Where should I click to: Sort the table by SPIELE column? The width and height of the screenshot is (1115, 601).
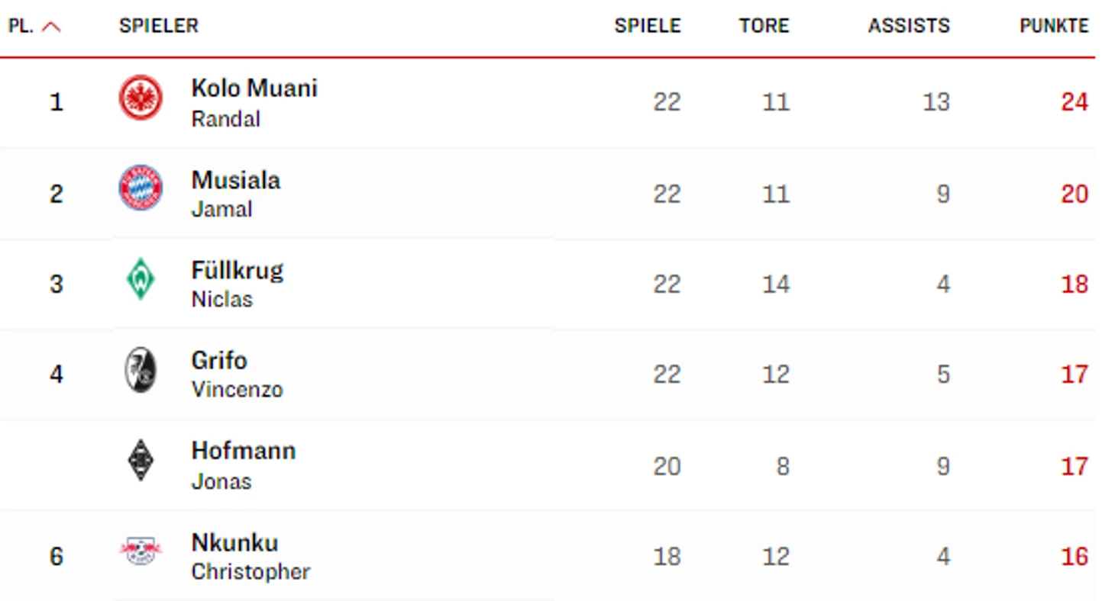(648, 26)
